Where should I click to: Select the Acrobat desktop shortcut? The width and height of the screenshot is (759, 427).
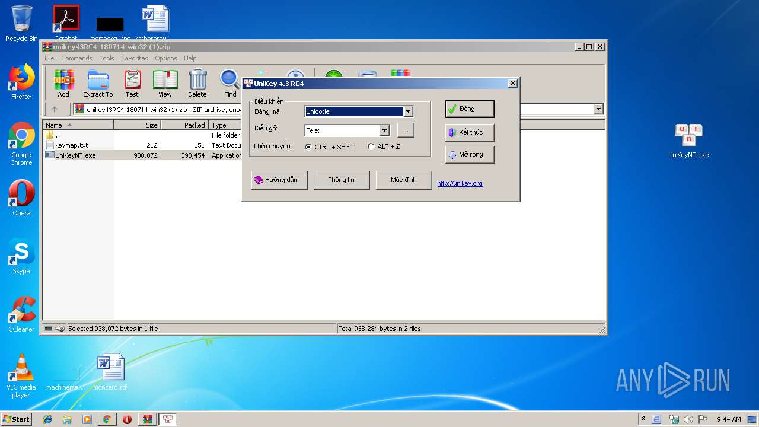tap(66, 23)
